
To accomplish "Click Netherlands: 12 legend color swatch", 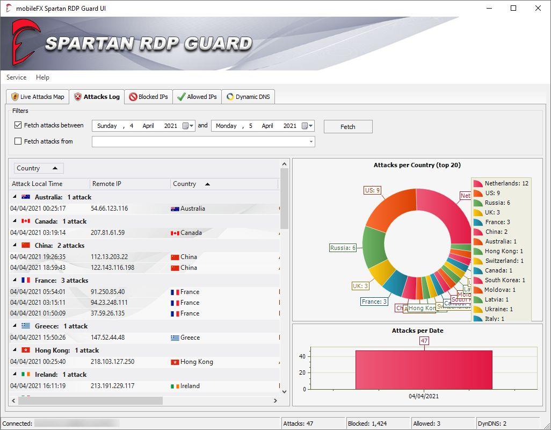I will (478, 183).
